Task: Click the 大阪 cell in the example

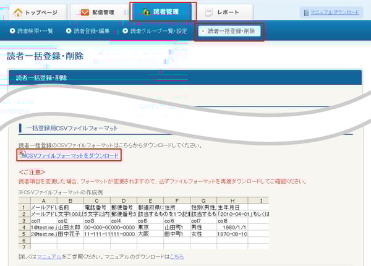Action: pyautogui.click(x=150, y=234)
